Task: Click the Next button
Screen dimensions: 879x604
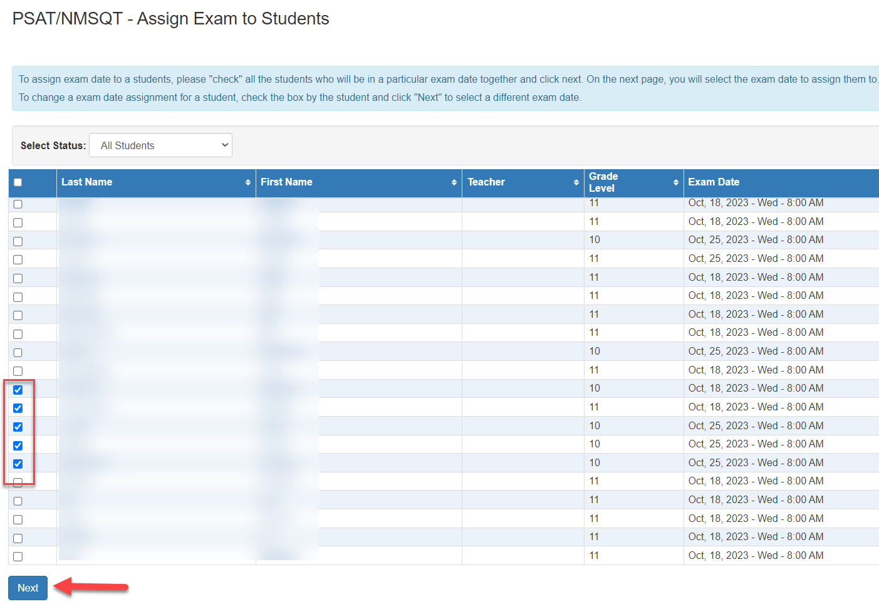Action: 28,588
